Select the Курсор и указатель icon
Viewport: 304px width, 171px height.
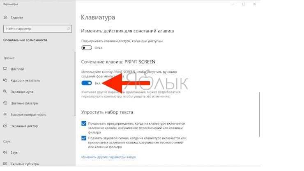click(x=5, y=80)
